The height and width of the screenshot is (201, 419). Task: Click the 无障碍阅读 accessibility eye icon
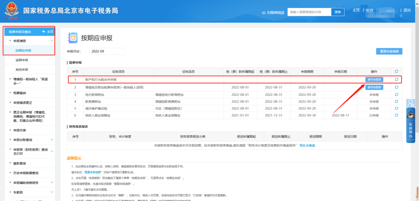[263, 12]
